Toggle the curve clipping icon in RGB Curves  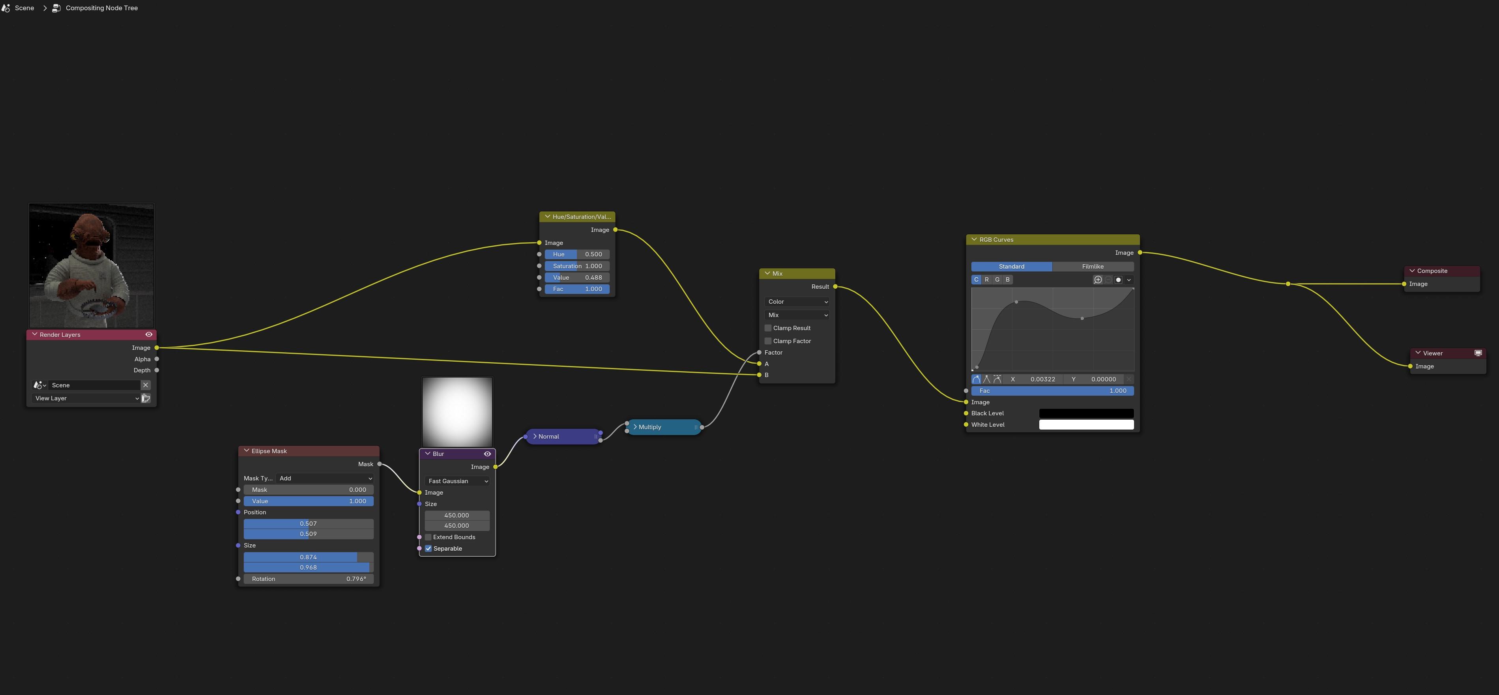pos(1118,280)
